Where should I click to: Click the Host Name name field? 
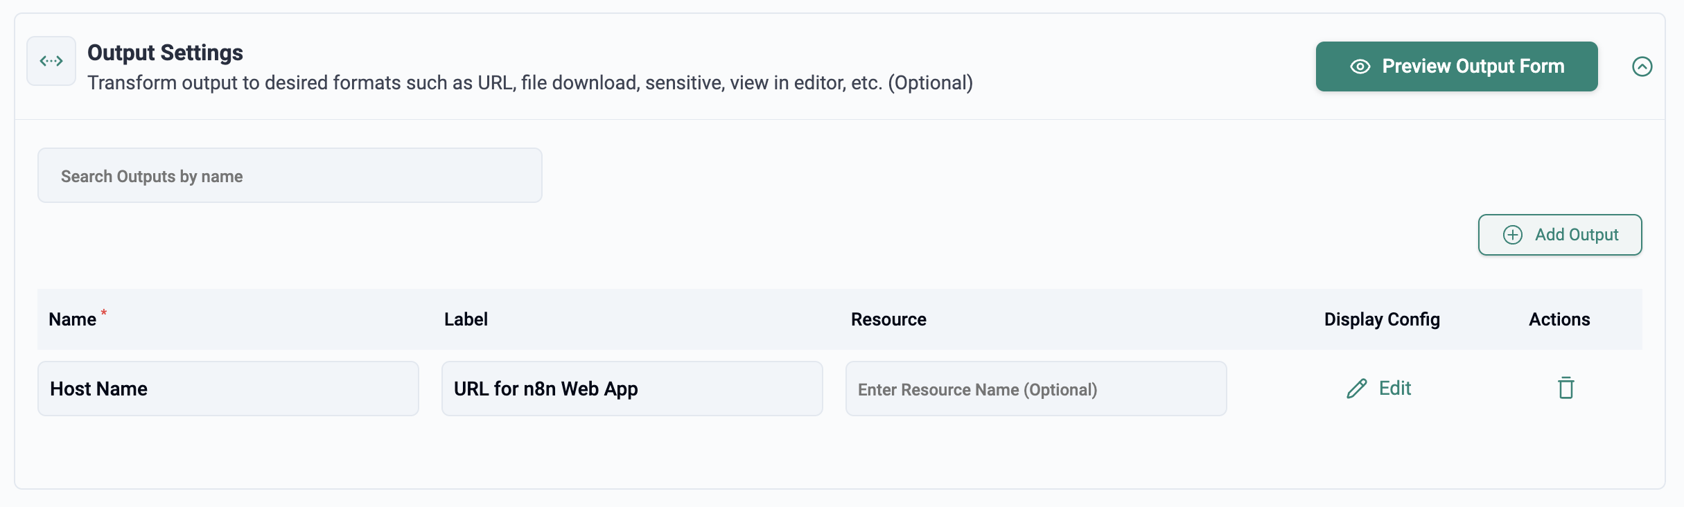[x=228, y=389]
